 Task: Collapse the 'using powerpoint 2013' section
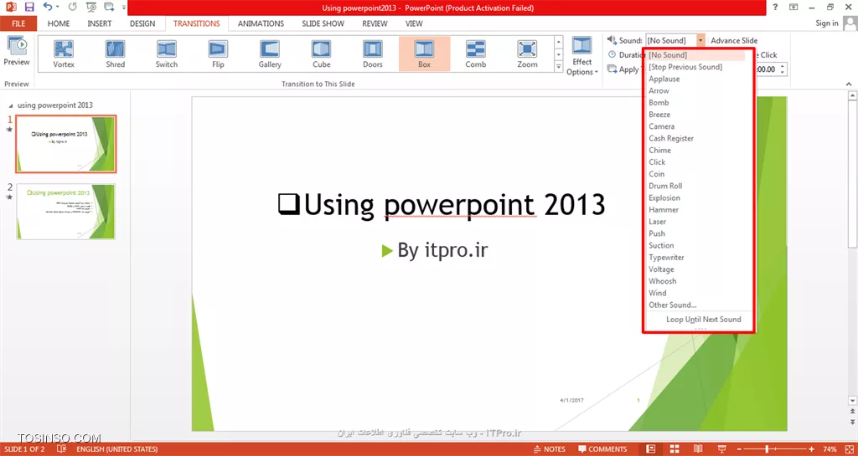[x=12, y=105]
